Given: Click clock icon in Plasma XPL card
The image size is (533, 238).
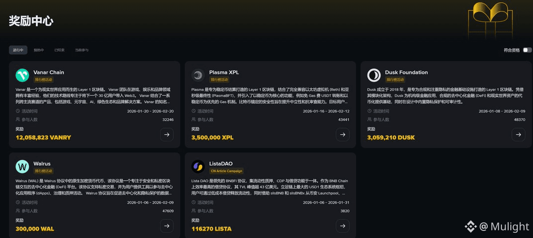Looking at the screenshot, I should tap(194, 111).
